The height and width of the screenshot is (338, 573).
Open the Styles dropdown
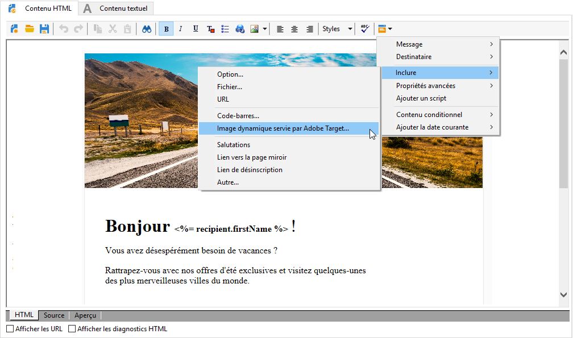(x=337, y=29)
